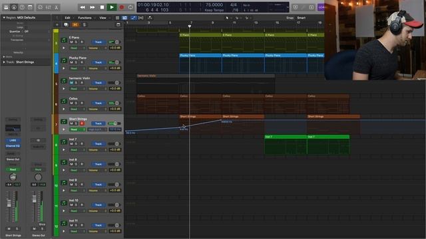Expand Short Strings automation lane triangle
The height and width of the screenshot is (239, 426).
click(x=64, y=129)
